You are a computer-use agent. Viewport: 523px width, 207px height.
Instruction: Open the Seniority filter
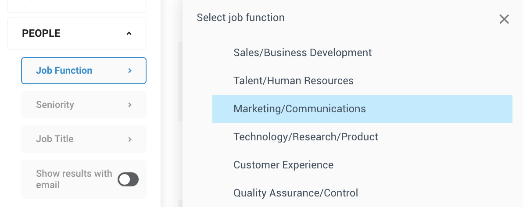pyautogui.click(x=84, y=105)
